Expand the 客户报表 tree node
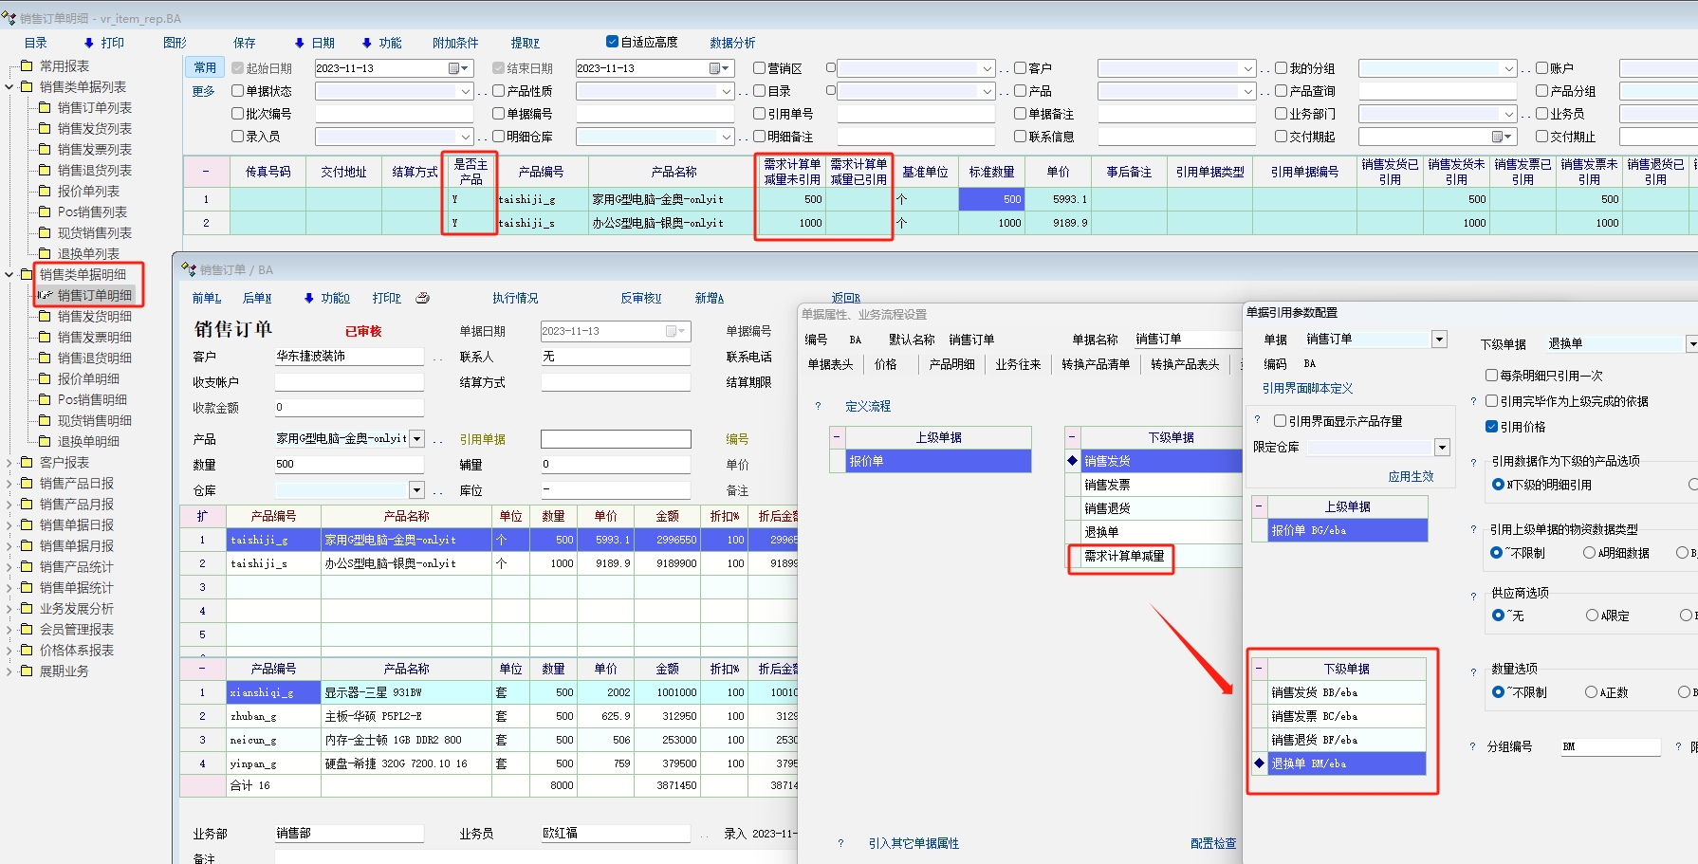 pyautogui.click(x=9, y=463)
